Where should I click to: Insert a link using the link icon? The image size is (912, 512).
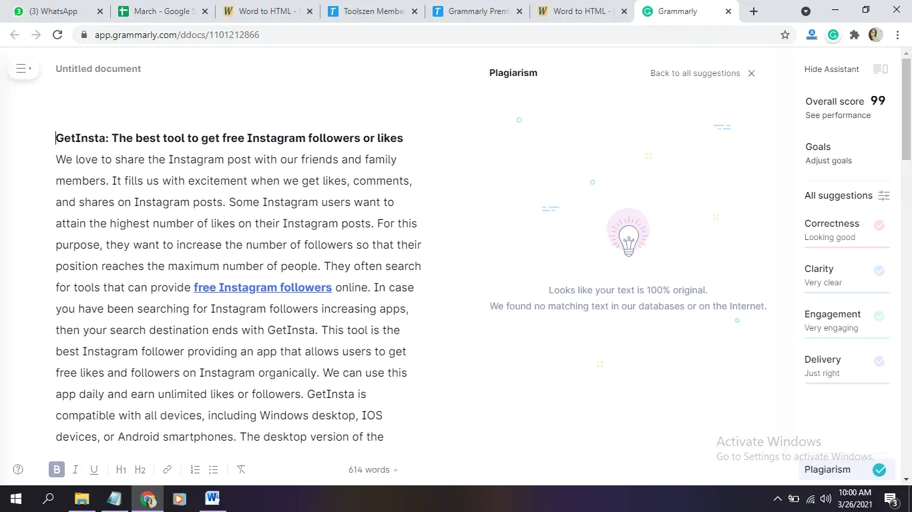(168, 469)
